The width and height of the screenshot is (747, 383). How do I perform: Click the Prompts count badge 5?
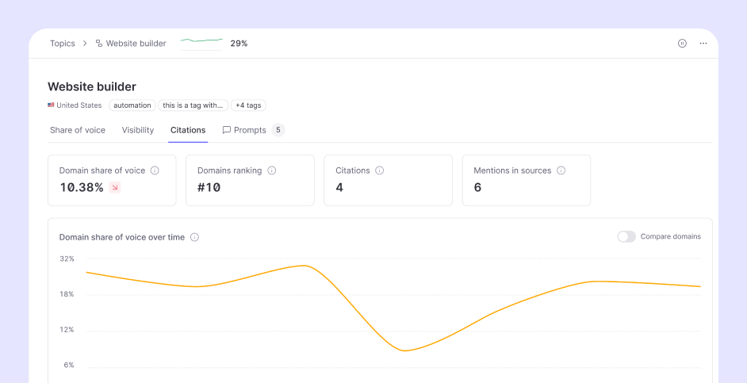pyautogui.click(x=278, y=129)
